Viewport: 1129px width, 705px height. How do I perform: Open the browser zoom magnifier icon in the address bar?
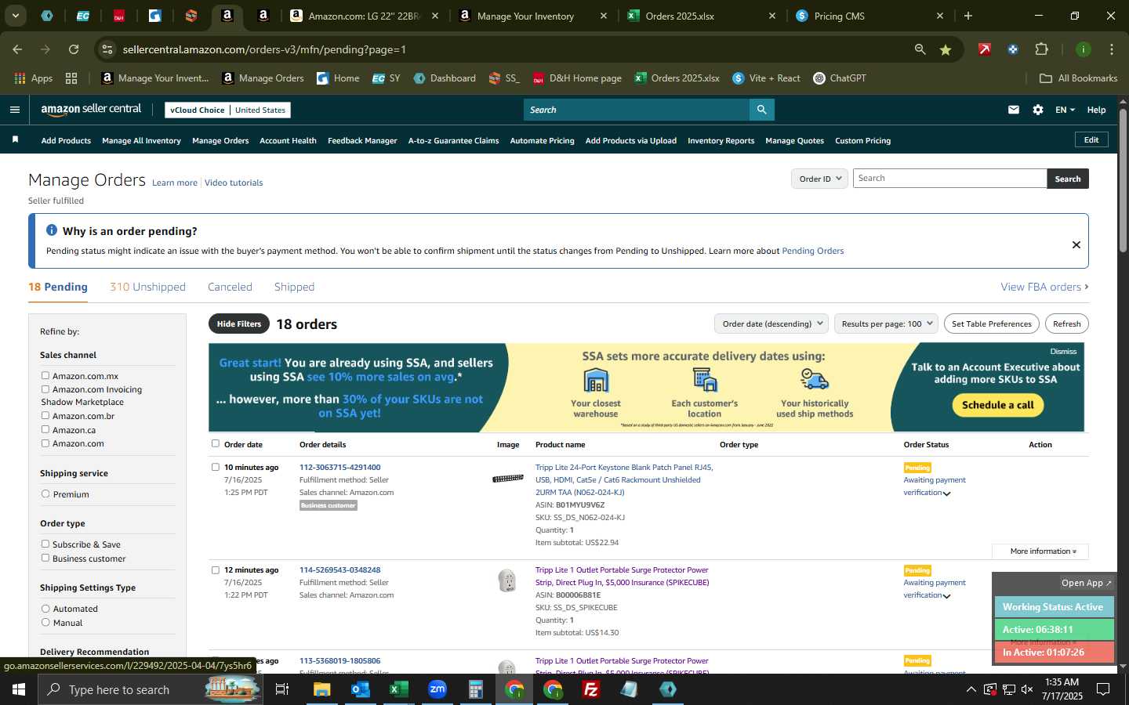pos(920,49)
